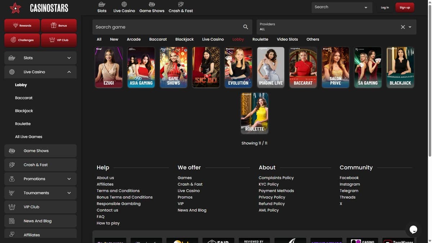Click the CasinoStars star logo
The width and height of the screenshot is (432, 243).
pos(15,8)
